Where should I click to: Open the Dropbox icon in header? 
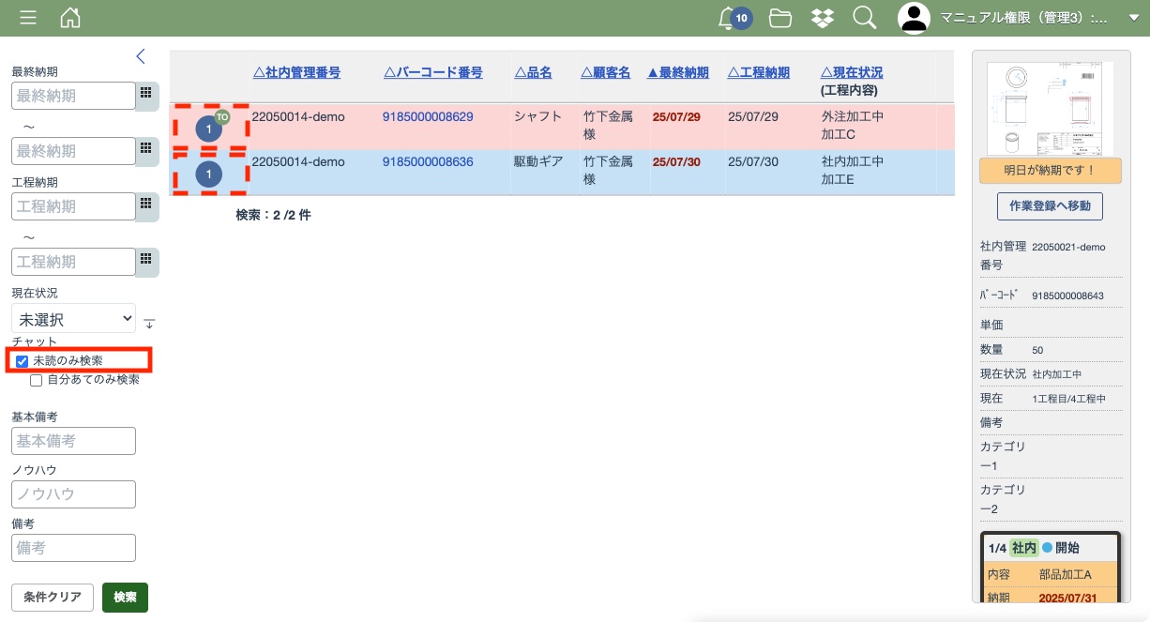tap(823, 18)
